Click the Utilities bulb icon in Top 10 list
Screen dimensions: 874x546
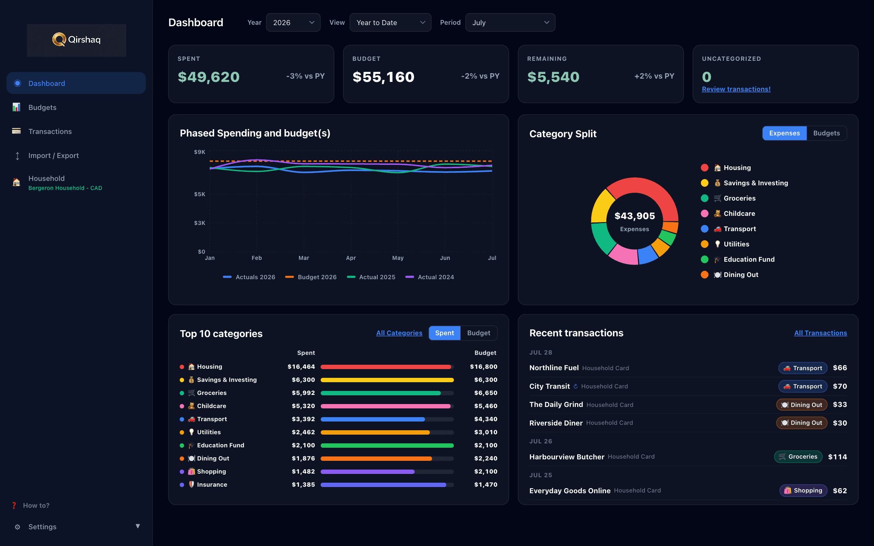point(192,432)
